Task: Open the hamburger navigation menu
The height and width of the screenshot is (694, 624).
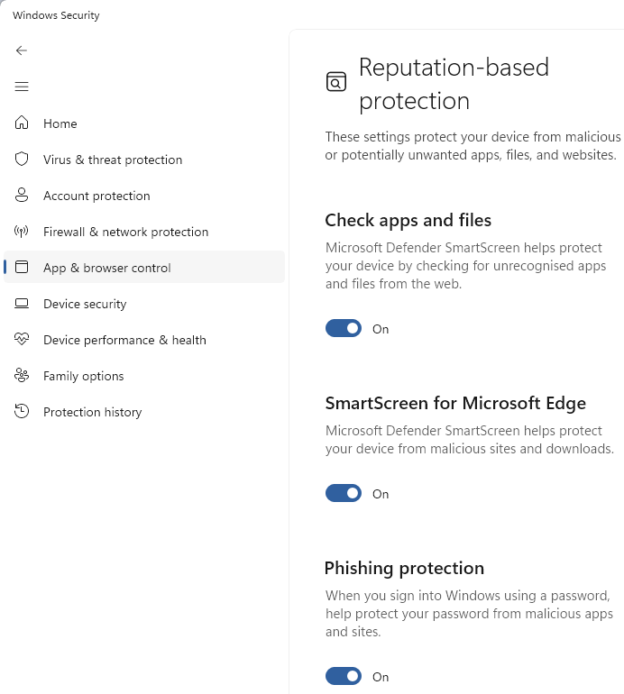Action: (22, 87)
